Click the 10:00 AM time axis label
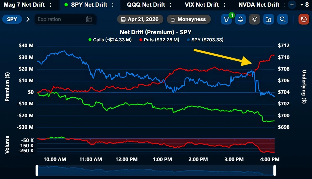This screenshot has height=179, width=312. point(55,159)
